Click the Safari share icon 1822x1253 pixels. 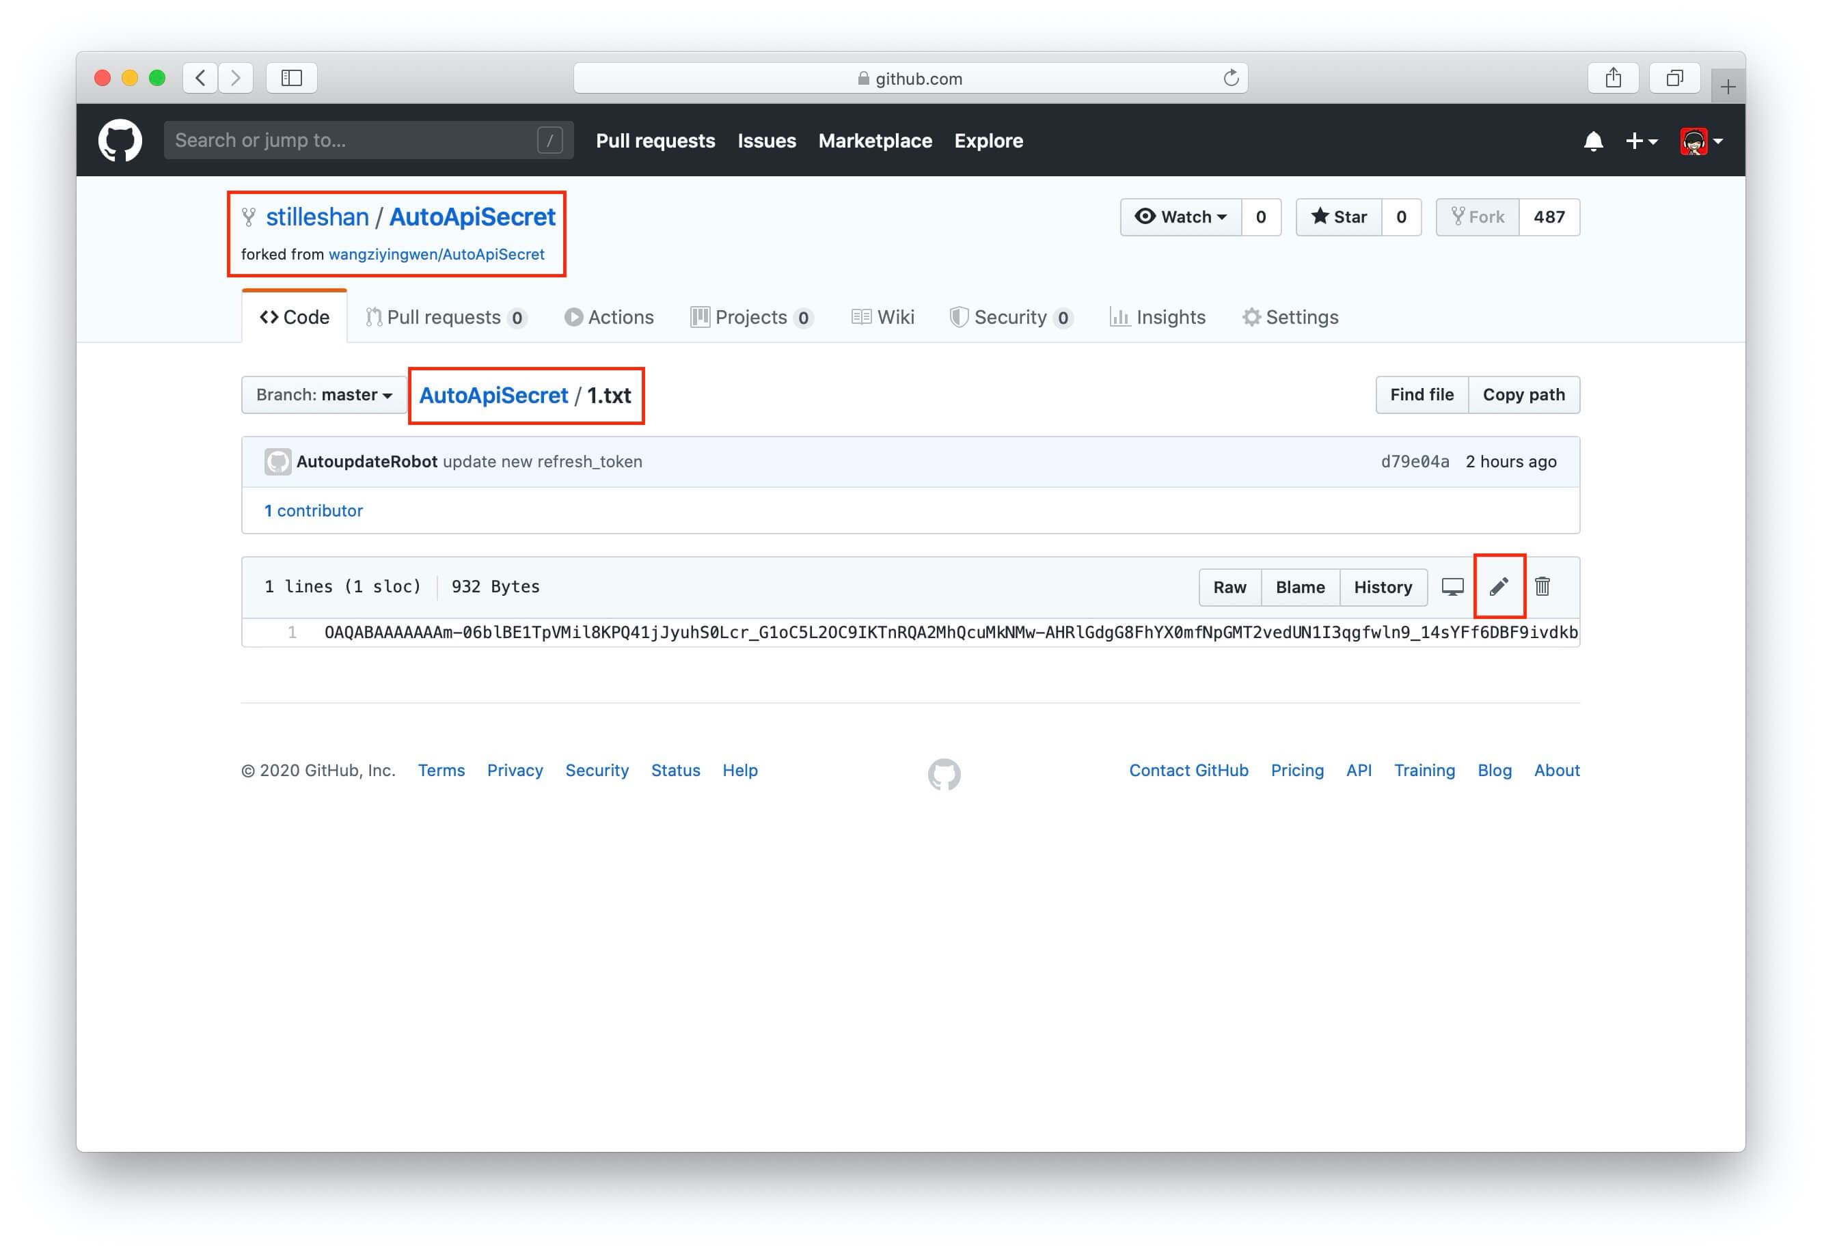click(1613, 78)
